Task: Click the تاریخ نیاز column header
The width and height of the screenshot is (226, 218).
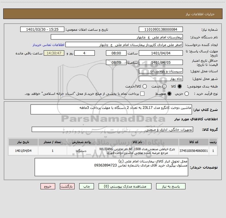Action: tap(23, 142)
